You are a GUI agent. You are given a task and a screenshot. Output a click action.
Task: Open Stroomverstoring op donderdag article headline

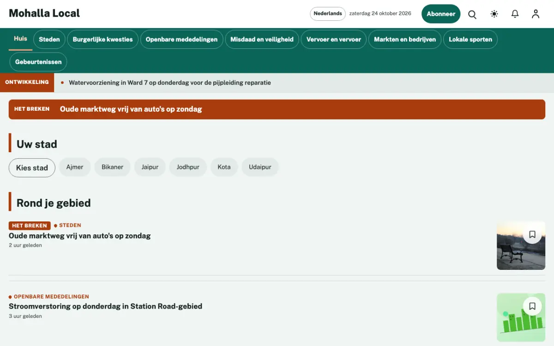click(105, 306)
